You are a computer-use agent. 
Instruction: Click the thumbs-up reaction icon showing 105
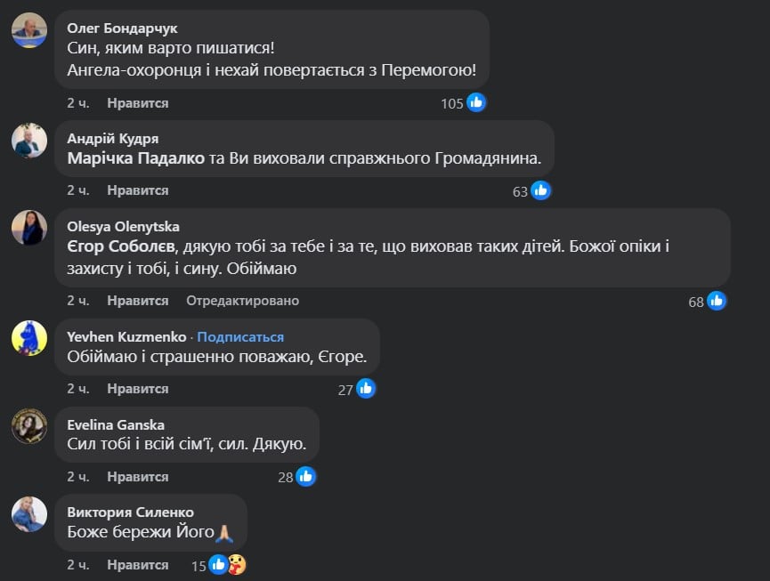point(477,102)
